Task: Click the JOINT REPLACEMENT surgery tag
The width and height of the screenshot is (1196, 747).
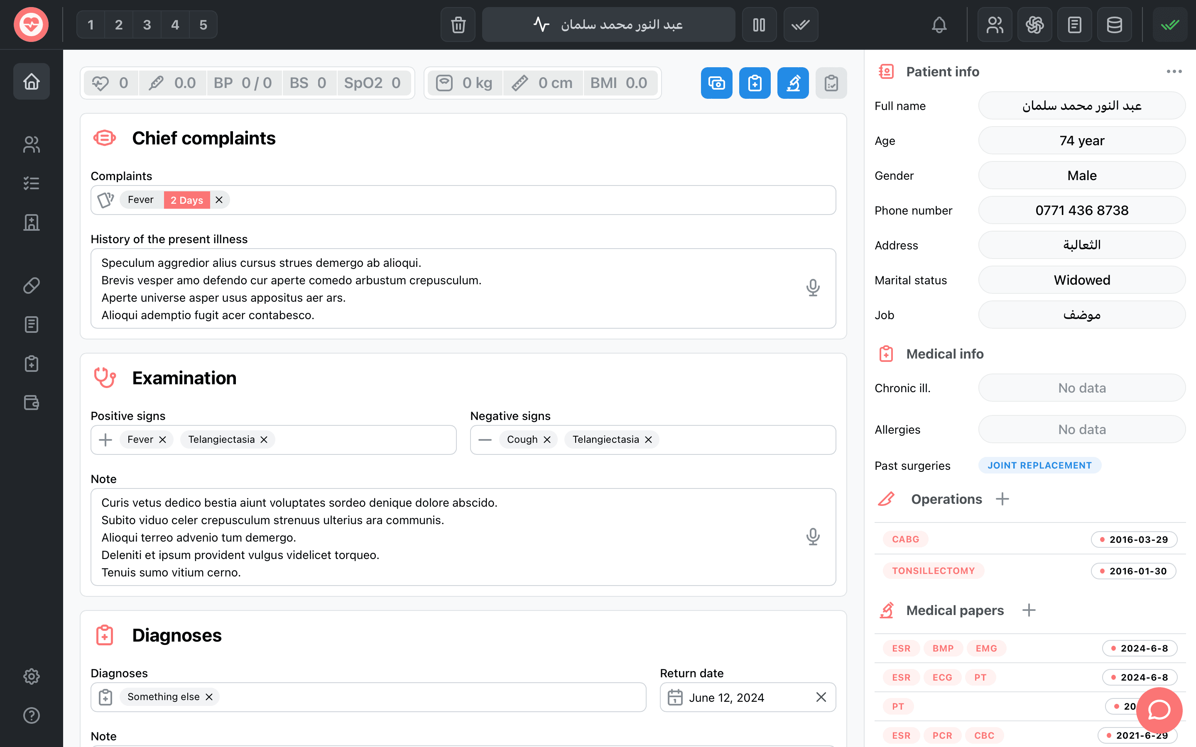Action: (1039, 465)
